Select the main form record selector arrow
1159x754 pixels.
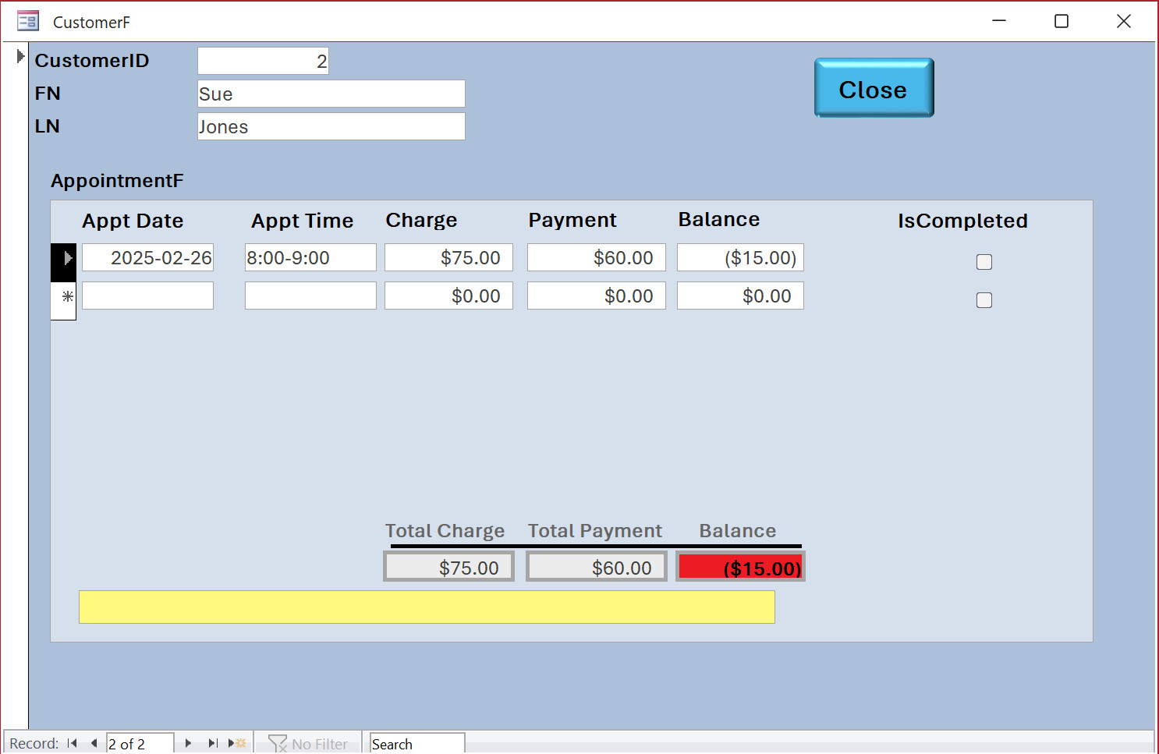point(20,56)
